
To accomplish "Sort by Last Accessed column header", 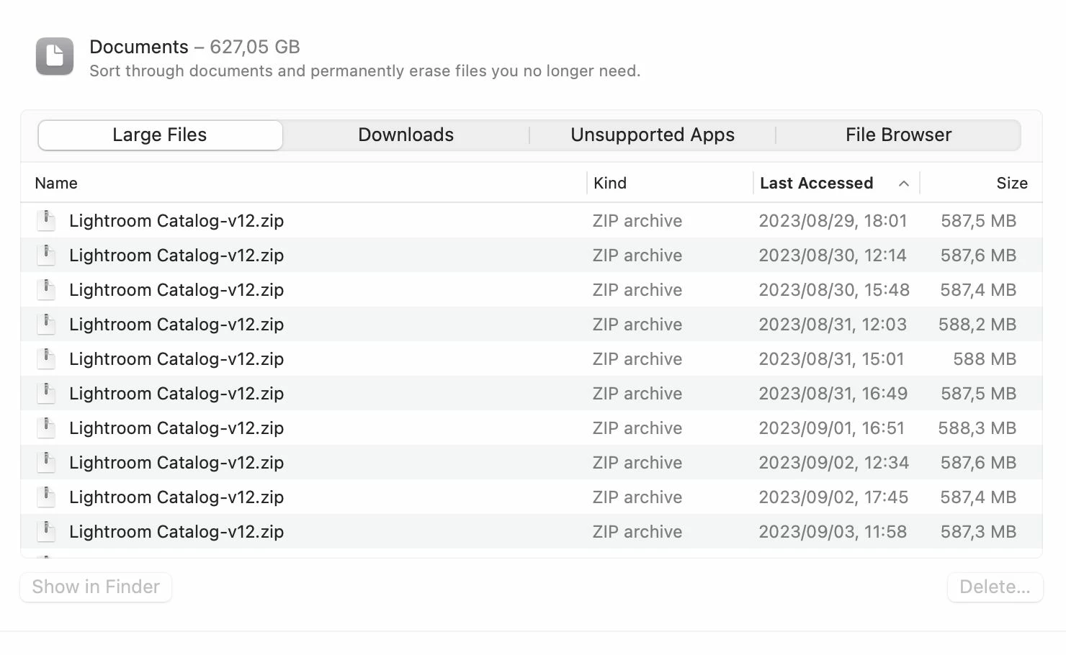I will pyautogui.click(x=816, y=183).
